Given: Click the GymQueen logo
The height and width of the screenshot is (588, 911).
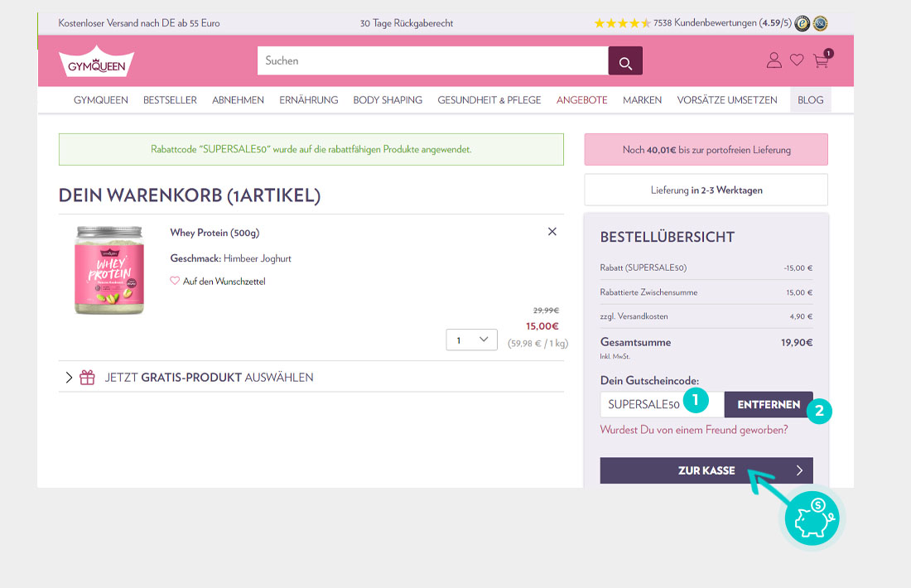Looking at the screenshot, I should pos(96,61).
